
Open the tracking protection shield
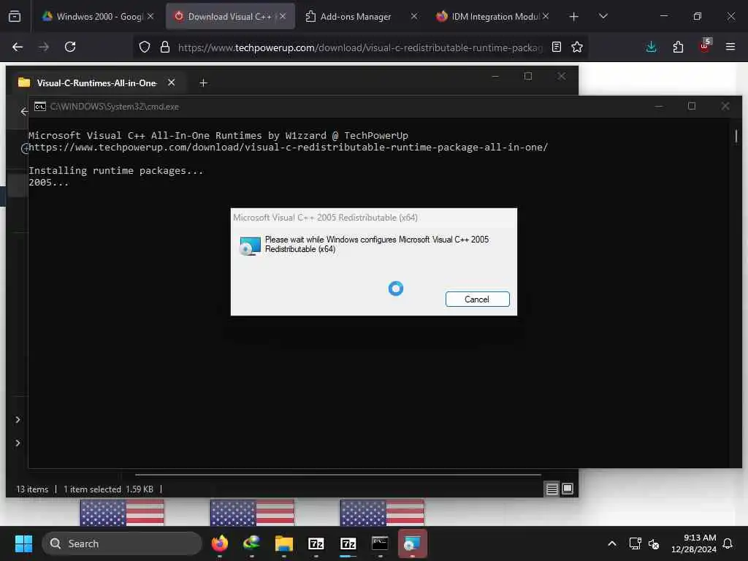(x=145, y=47)
